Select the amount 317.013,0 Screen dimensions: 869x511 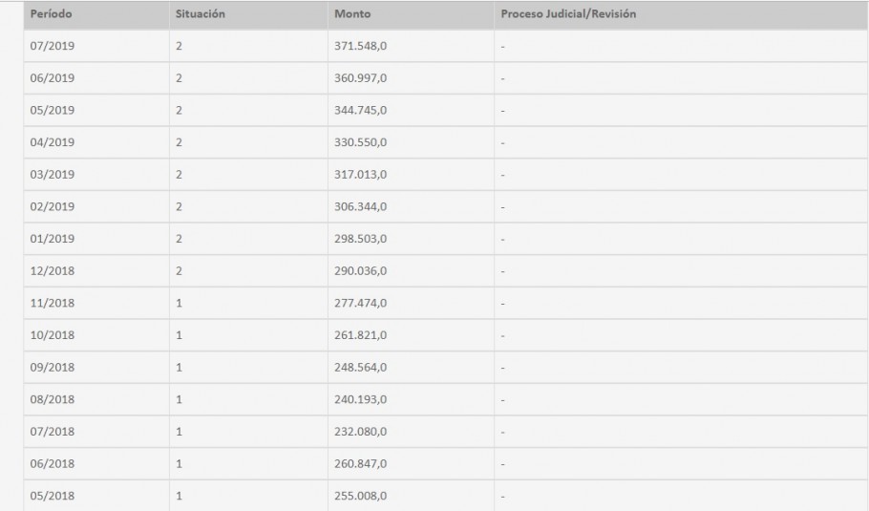361,175
